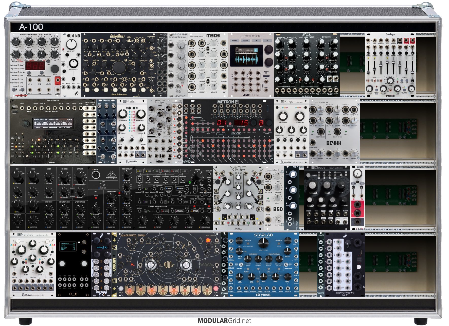Viewport: 449px width, 326px height.
Task: Click the play icon on the bitbox micro screen
Action: click(256, 50)
